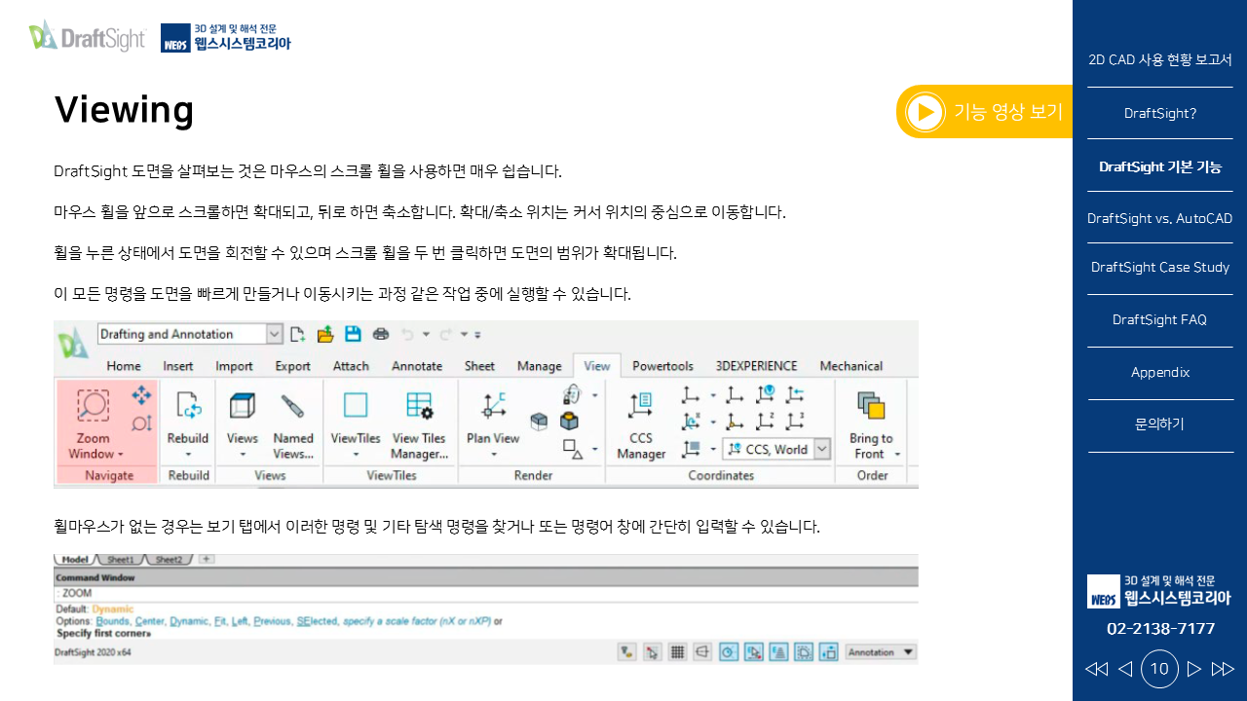Image resolution: width=1247 pixels, height=701 pixels.
Task: Open DraftSight vs. AutoCAD sidebar link
Action: [1160, 218]
